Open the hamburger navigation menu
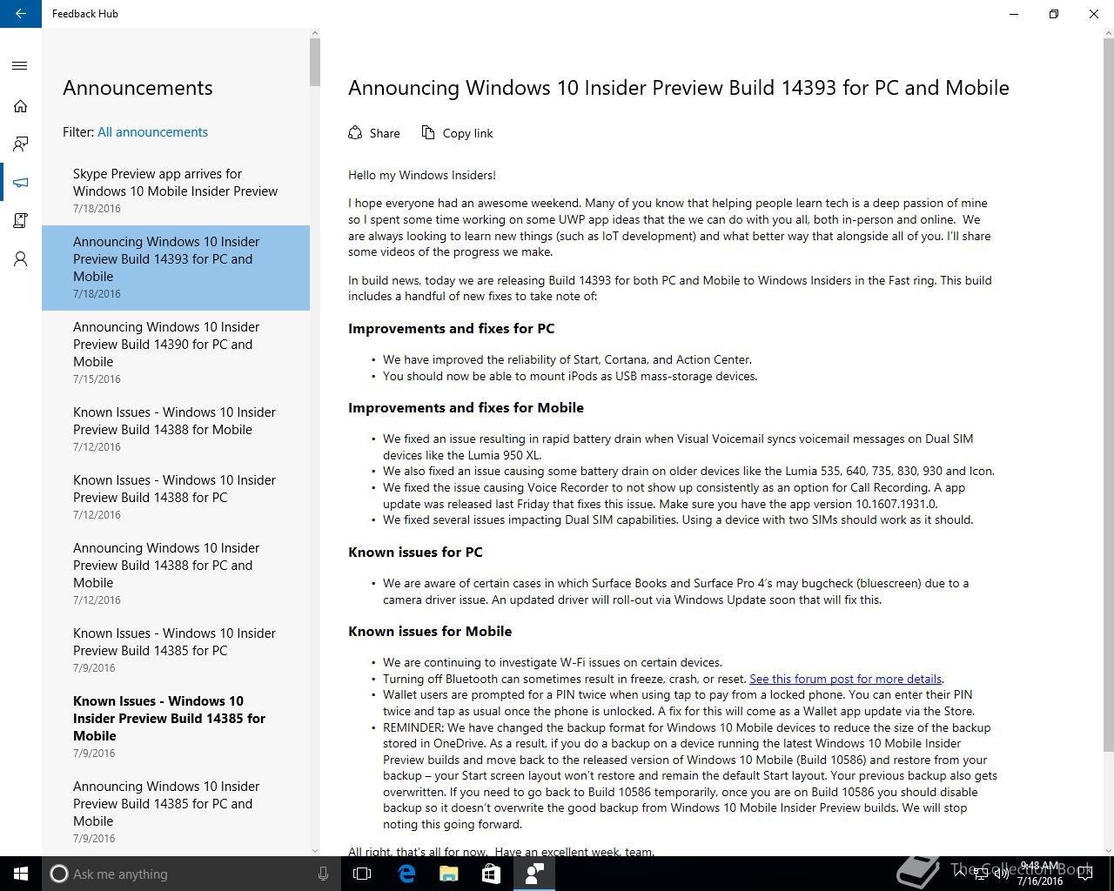Screen dimensions: 1114x891 click(x=20, y=66)
